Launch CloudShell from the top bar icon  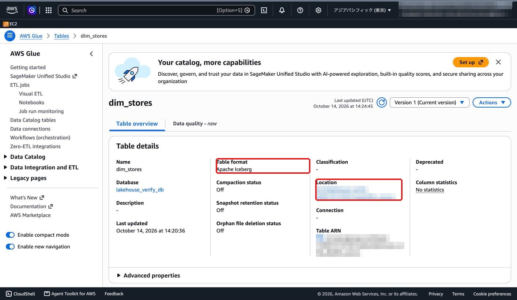tap(264, 10)
